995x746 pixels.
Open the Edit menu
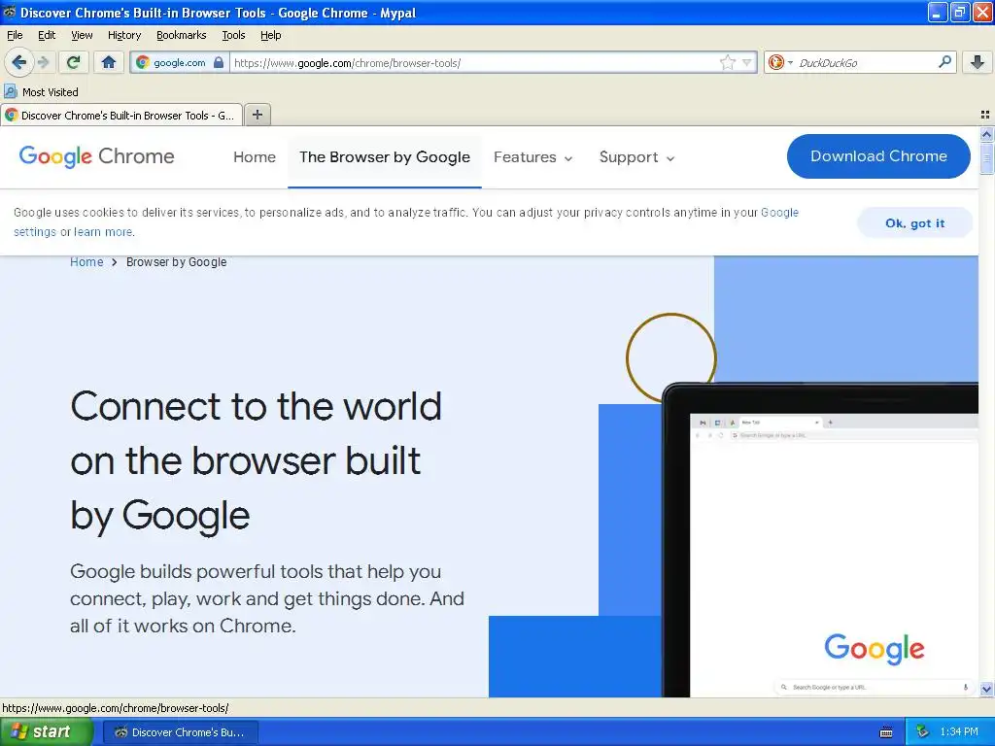[x=47, y=35]
